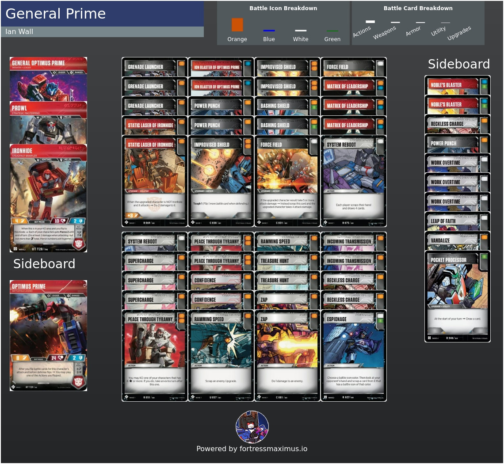Image resolution: width=504 pixels, height=464 pixels.
Task: Select the full Zap card artwork
Action: tap(287, 356)
